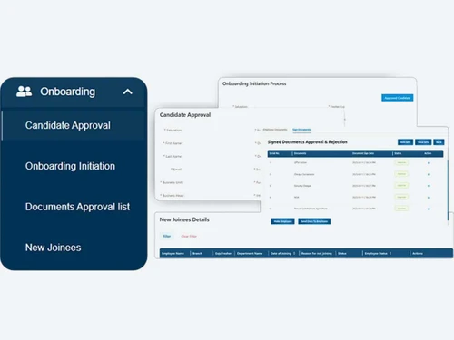
Task: Click the Offer Letter status badge
Action: pyautogui.click(x=401, y=162)
